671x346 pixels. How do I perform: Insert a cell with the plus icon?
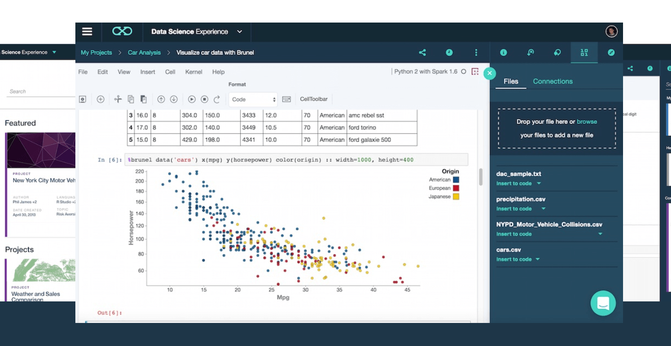100,99
